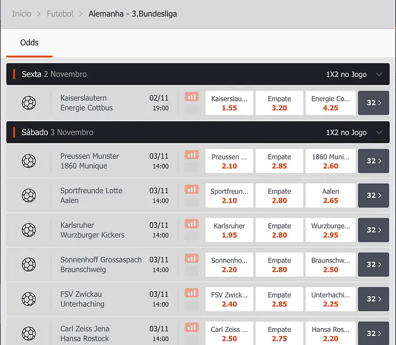Go to Início breadcrumb

21,14
